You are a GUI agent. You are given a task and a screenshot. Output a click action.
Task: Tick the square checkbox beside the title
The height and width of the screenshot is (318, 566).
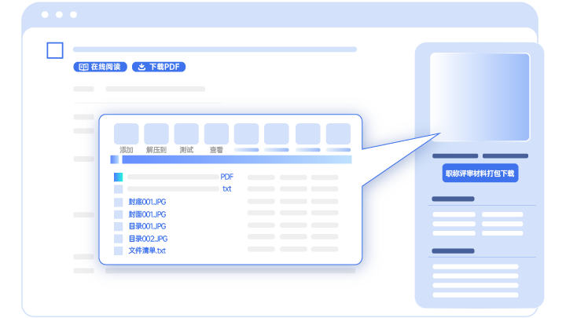click(x=54, y=50)
